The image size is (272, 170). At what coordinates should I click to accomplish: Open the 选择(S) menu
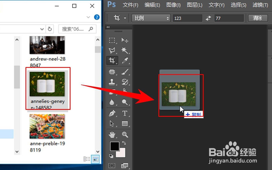coord(239,5)
